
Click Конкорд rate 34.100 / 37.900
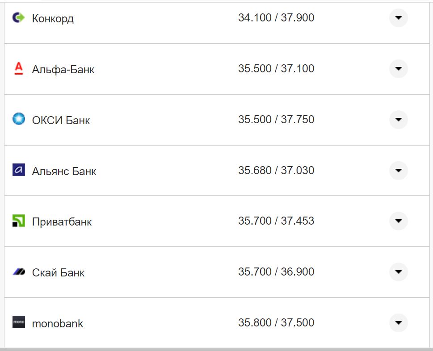pyautogui.click(x=276, y=18)
